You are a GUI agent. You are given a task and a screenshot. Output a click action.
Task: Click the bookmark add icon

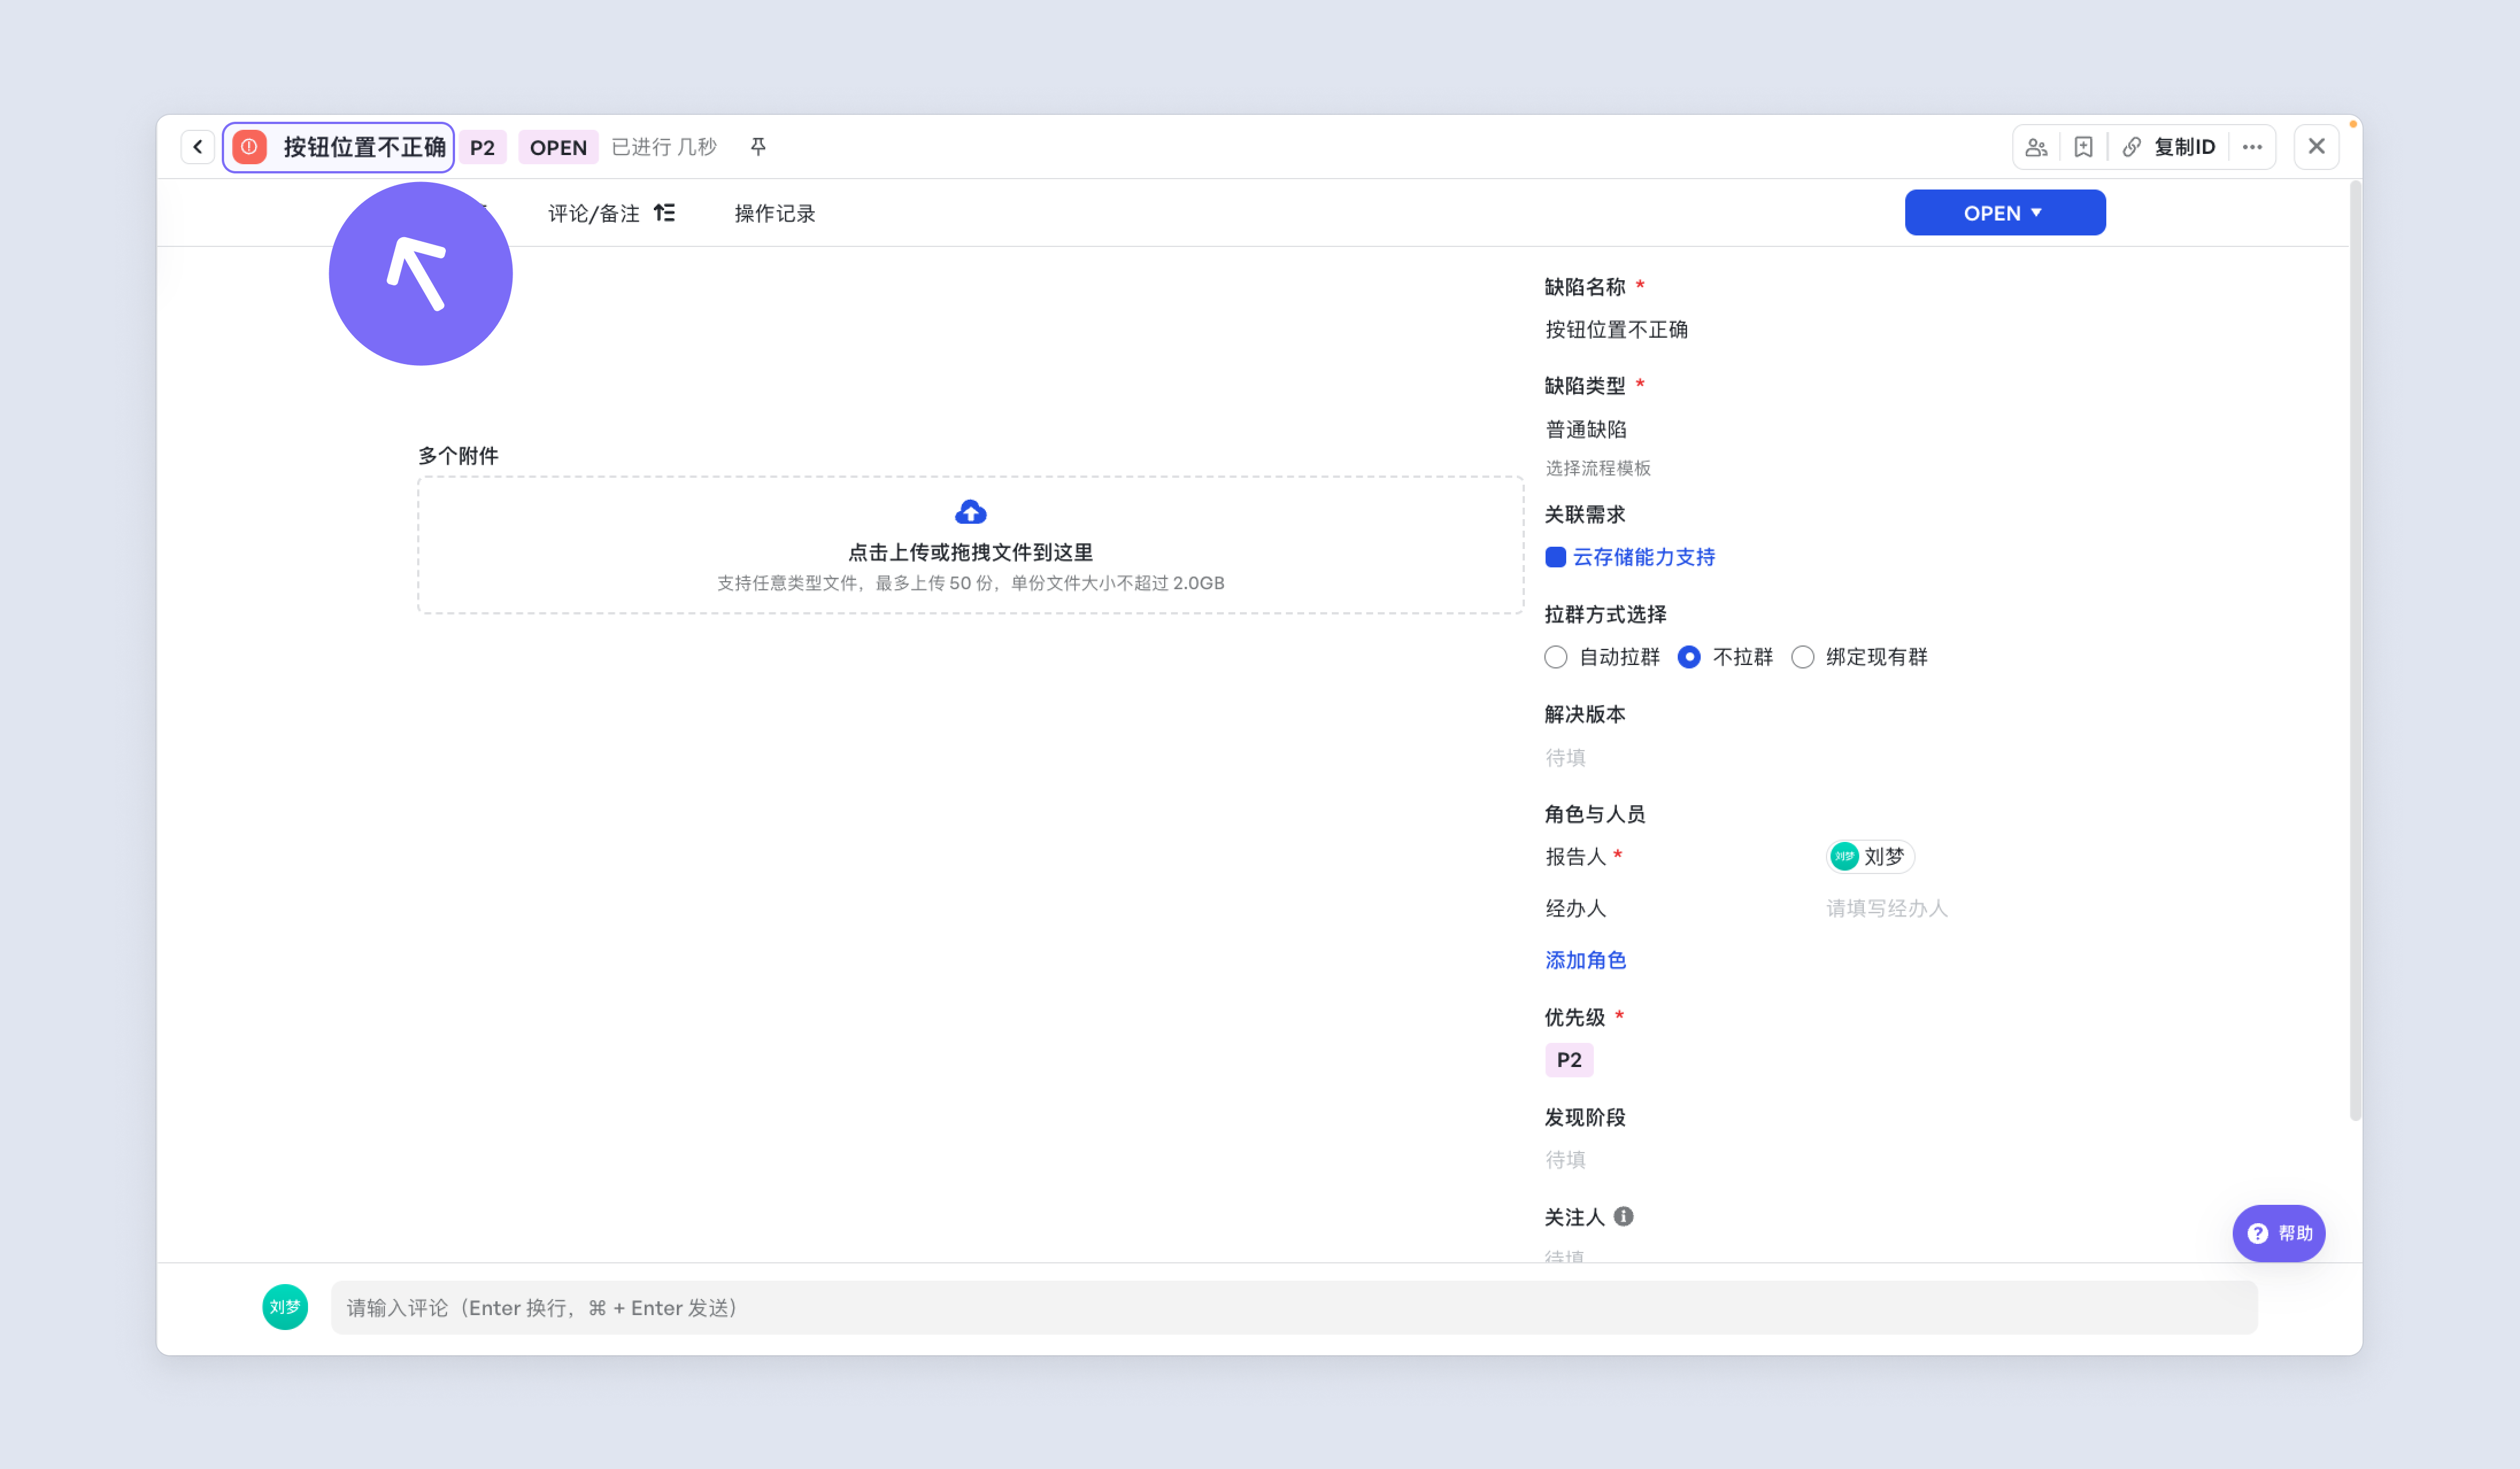click(2083, 148)
